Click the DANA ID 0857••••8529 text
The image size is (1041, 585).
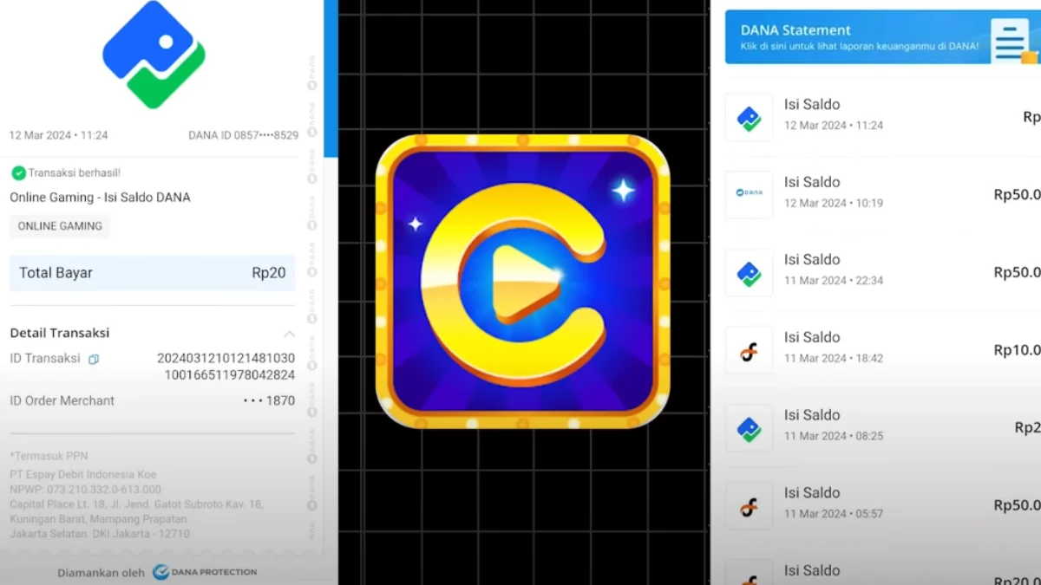pyautogui.click(x=243, y=135)
